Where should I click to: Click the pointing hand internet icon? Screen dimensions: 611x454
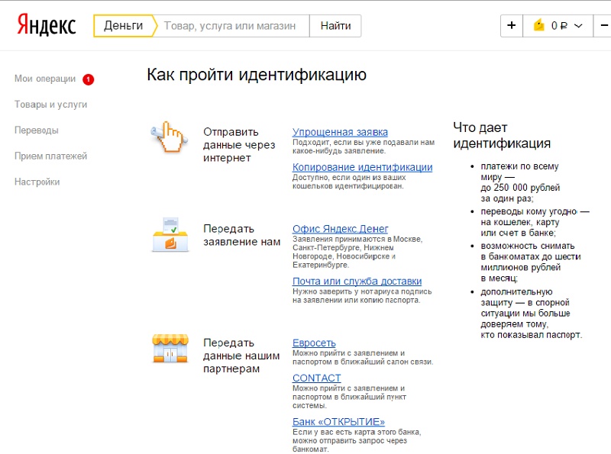(x=168, y=137)
